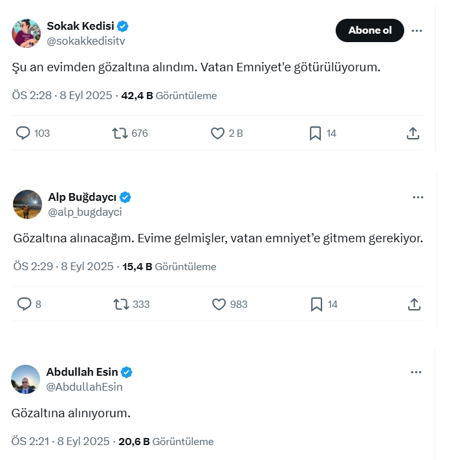This screenshot has width=454, height=460.
Task: Open the @alp_bugdayci profile handle
Action: click(x=85, y=212)
